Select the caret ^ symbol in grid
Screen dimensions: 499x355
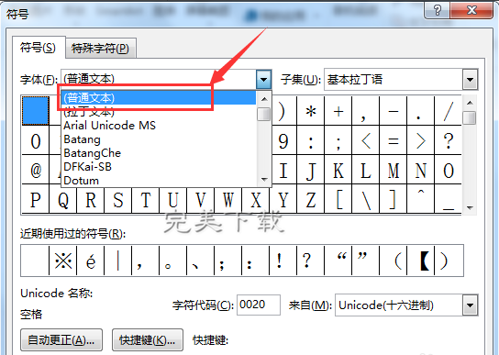pos(421,199)
